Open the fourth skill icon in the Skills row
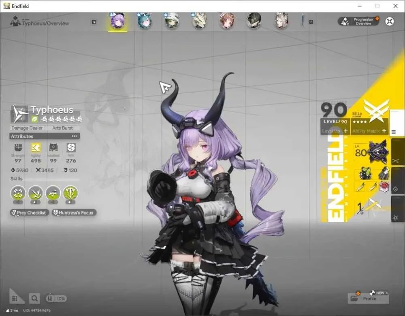Viewport: 405px width, 316px height. tap(70, 193)
